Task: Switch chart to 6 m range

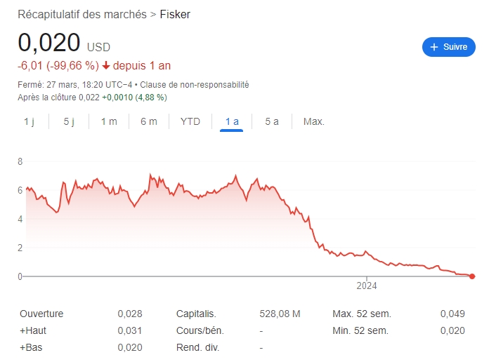Action: [149, 121]
